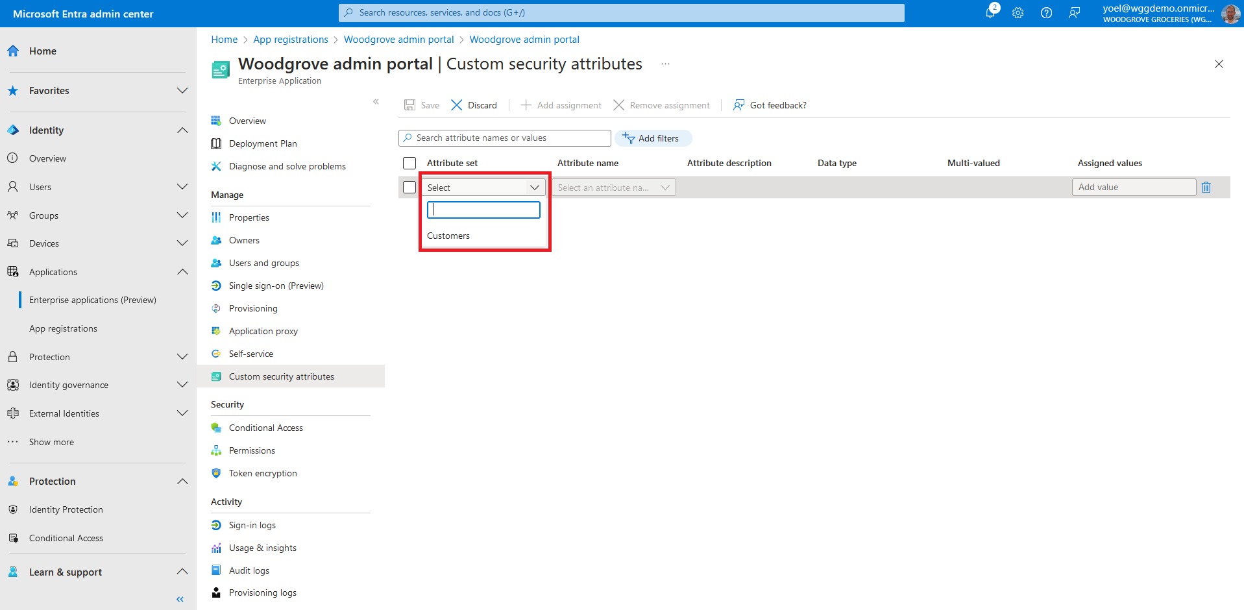The height and width of the screenshot is (610, 1244).
Task: Open the Attribute set Select dropdown
Action: (483, 188)
